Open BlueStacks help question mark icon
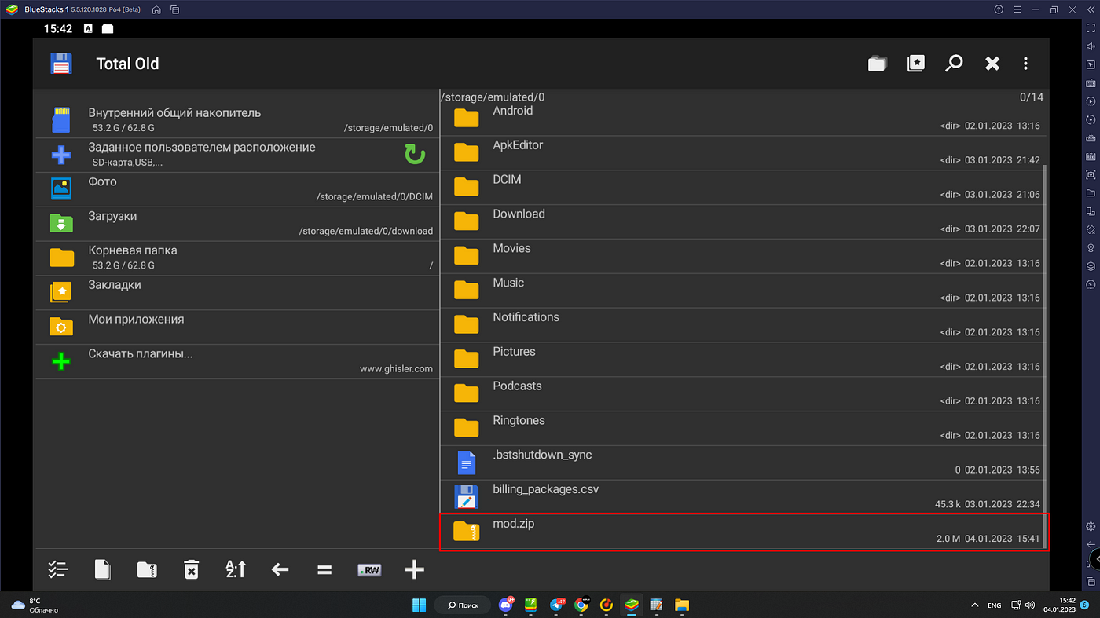Viewport: 1100px width, 618px height. point(999,9)
